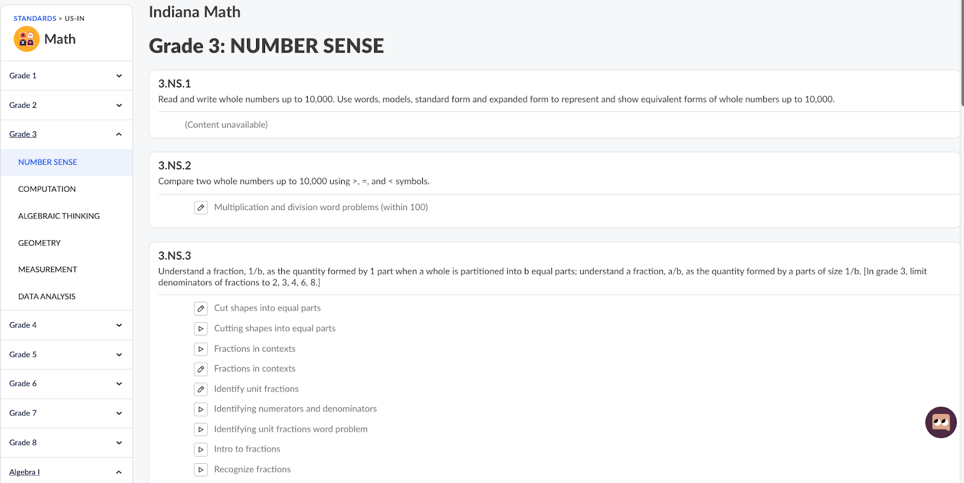Screen dimensions: 964x483
Task: Click the pencil icon beside Identify unit fractions
Action: point(201,390)
